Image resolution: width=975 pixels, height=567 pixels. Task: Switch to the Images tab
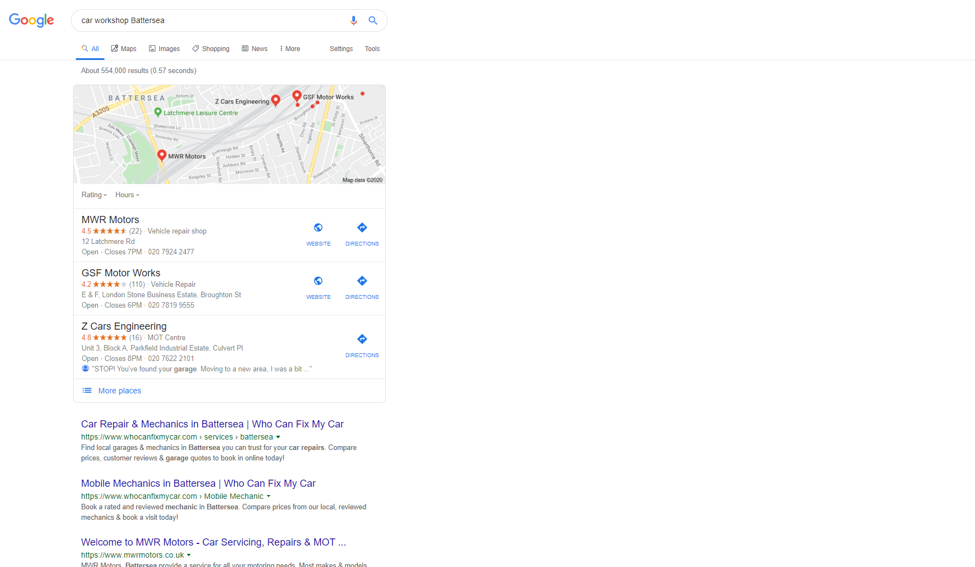coord(164,49)
